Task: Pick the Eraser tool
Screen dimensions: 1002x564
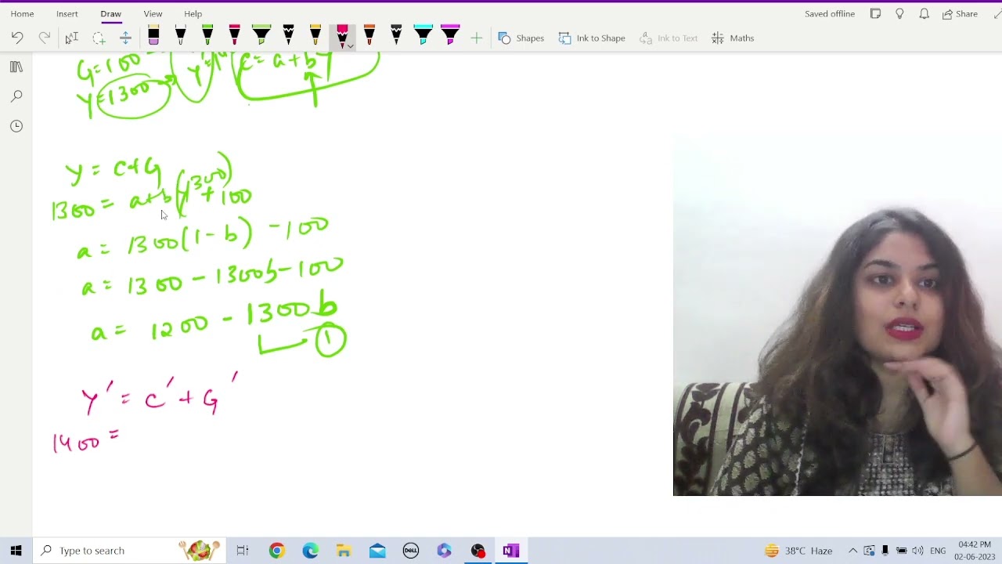Action: pos(153,36)
